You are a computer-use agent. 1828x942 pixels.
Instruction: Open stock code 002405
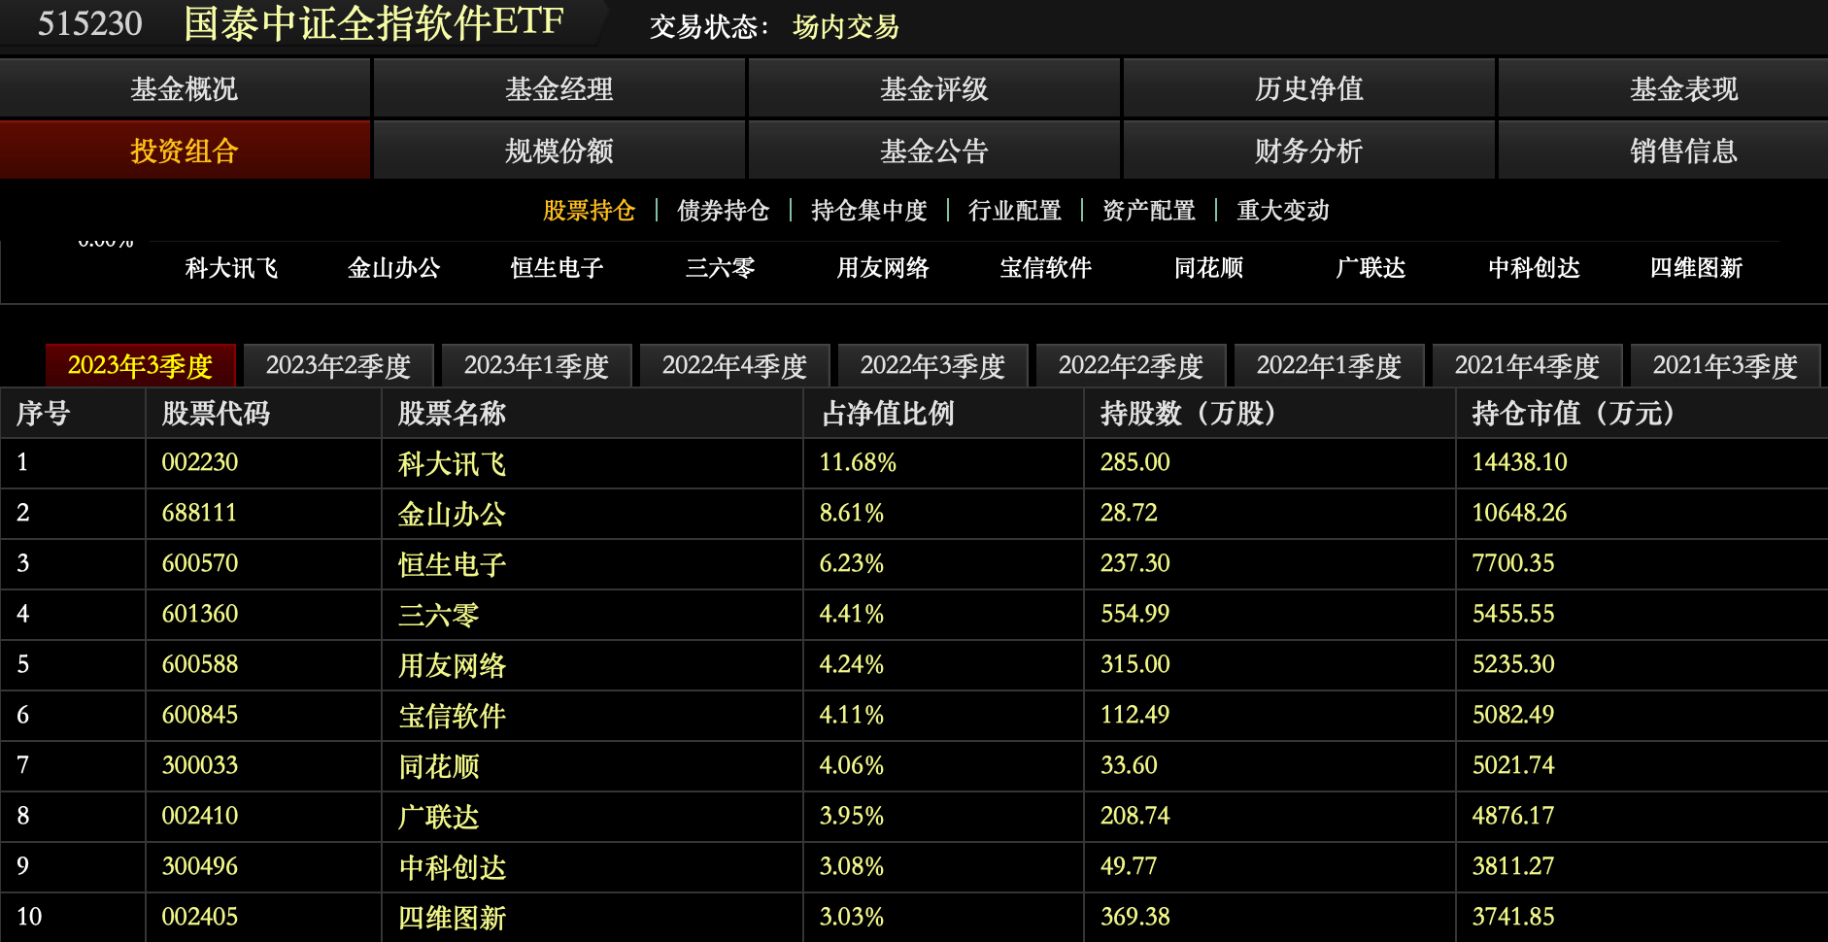click(200, 917)
